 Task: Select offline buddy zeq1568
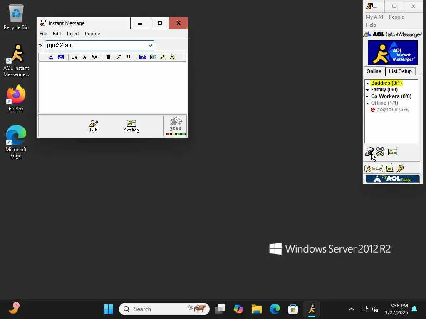[x=393, y=110]
